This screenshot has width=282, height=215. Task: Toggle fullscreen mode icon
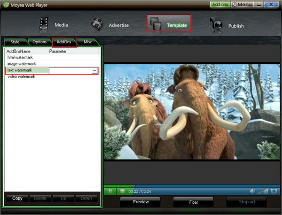click(274, 191)
